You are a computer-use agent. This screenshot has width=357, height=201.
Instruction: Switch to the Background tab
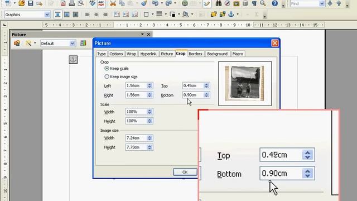(x=217, y=54)
